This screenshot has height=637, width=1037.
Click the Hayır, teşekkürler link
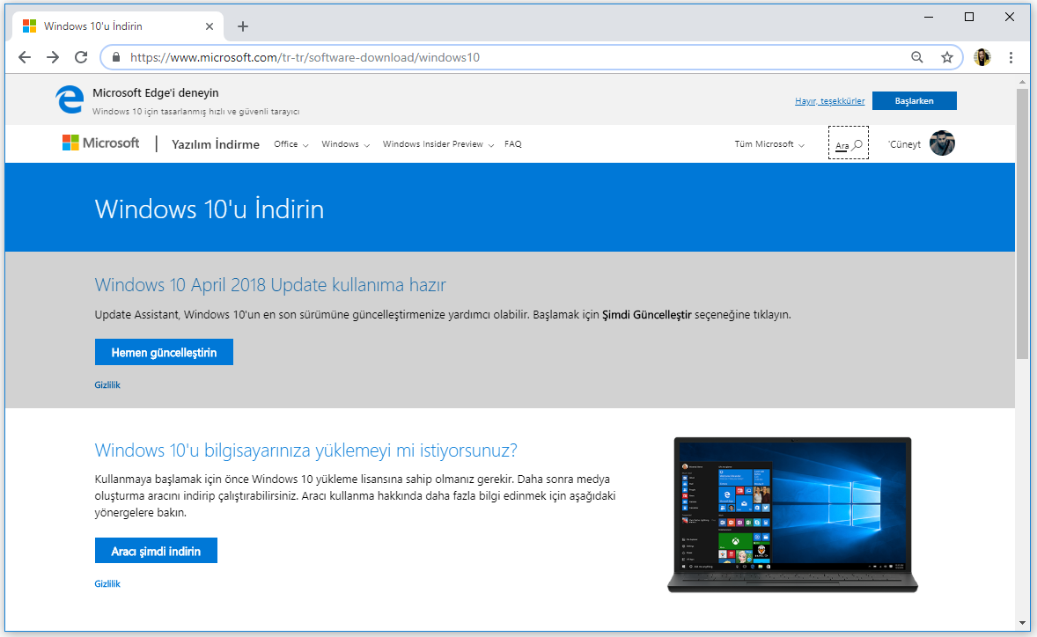(829, 101)
